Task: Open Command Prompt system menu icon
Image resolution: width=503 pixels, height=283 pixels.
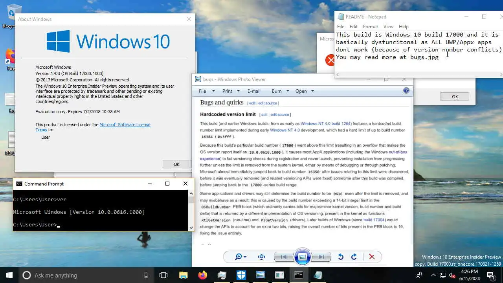Action: [x=19, y=184]
